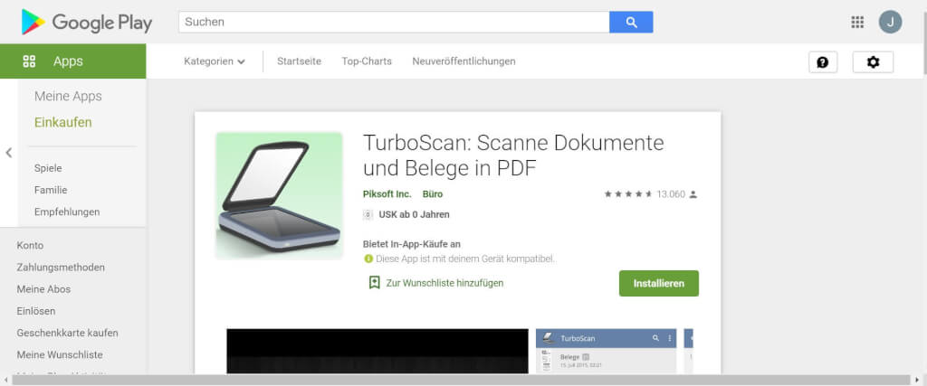Click the Google Play logo

tap(87, 22)
